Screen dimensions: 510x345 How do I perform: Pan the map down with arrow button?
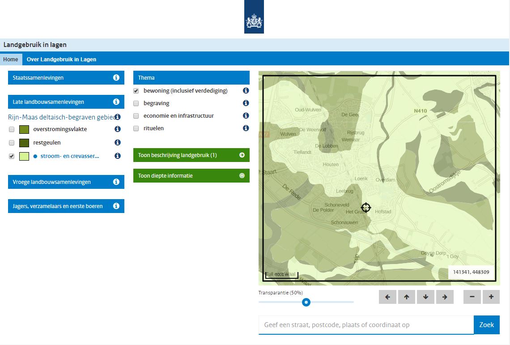pos(425,297)
